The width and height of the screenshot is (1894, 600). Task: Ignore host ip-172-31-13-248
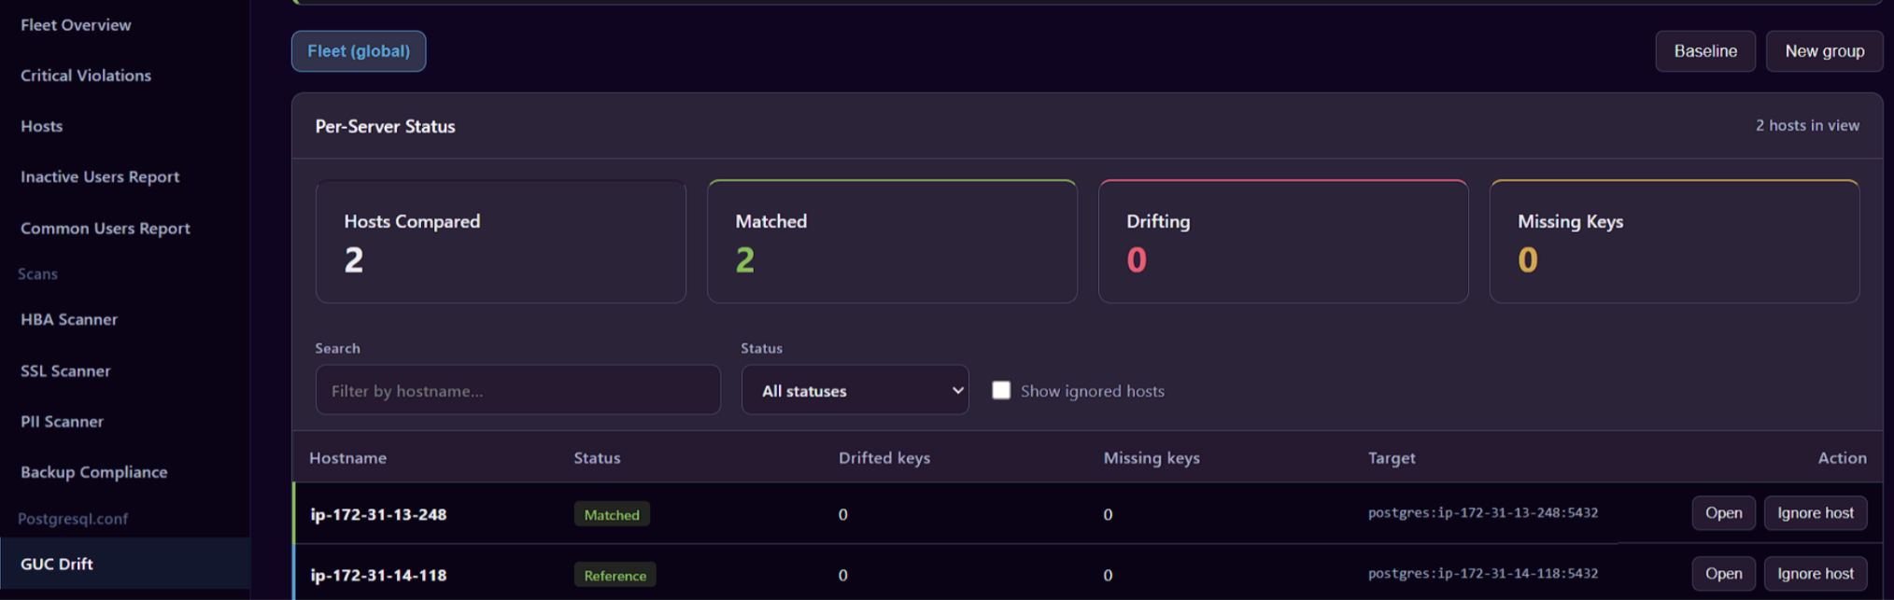point(1815,513)
